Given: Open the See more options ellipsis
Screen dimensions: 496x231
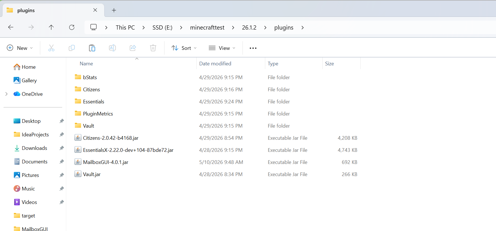Looking at the screenshot, I should tap(253, 48).
